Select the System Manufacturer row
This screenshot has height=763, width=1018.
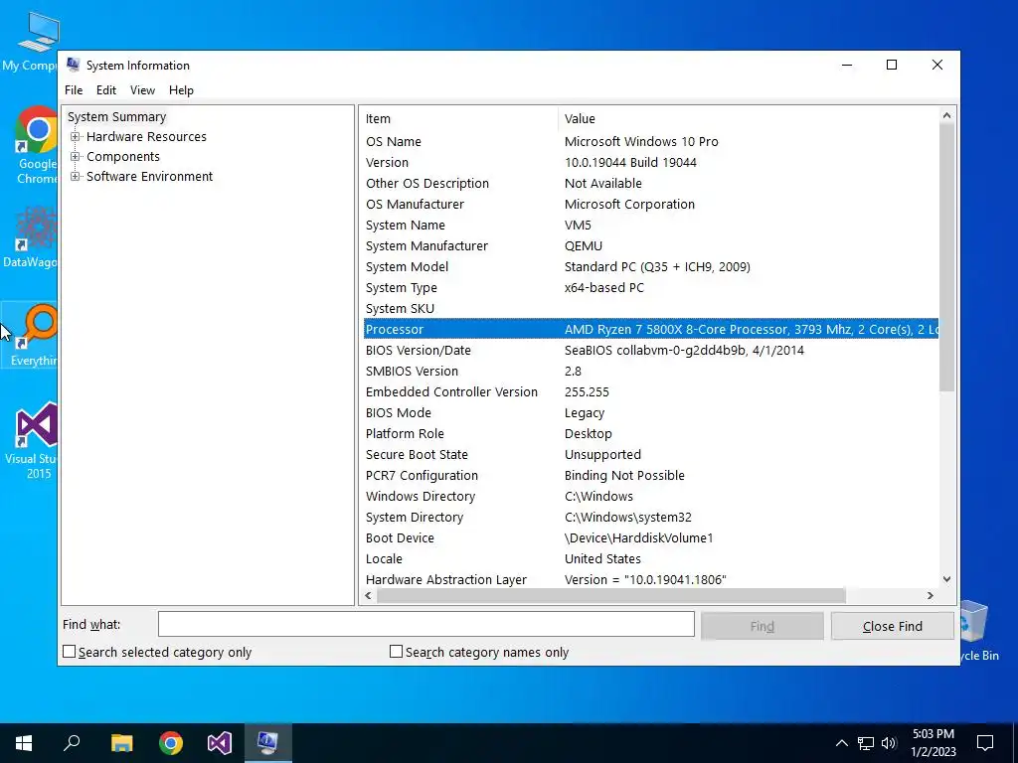click(x=650, y=246)
